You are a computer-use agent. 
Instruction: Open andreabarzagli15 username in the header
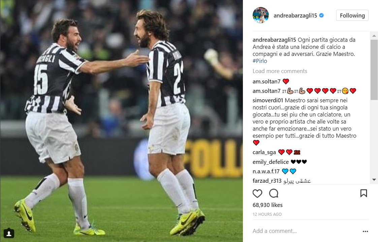pos(295,15)
